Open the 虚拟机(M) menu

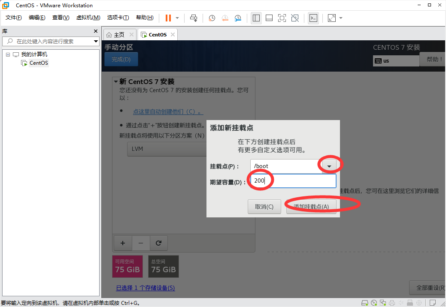(88, 18)
